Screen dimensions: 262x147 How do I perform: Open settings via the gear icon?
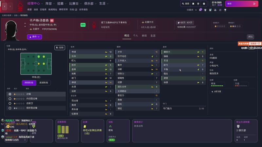point(204,4)
